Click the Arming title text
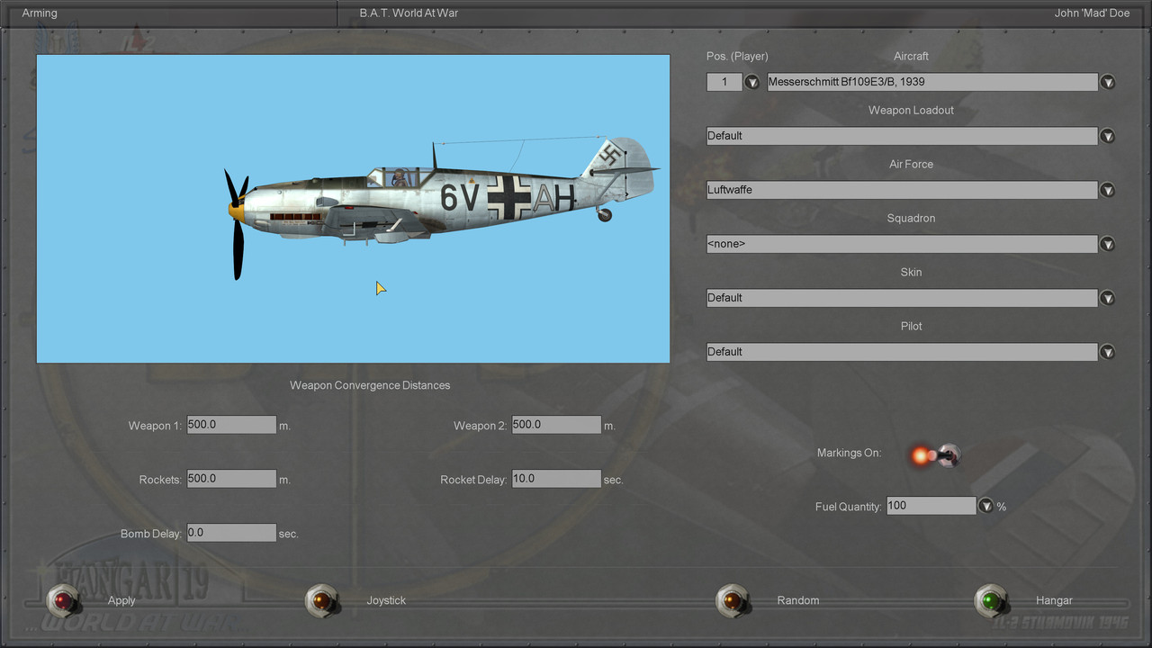The width and height of the screenshot is (1152, 648). click(x=40, y=13)
